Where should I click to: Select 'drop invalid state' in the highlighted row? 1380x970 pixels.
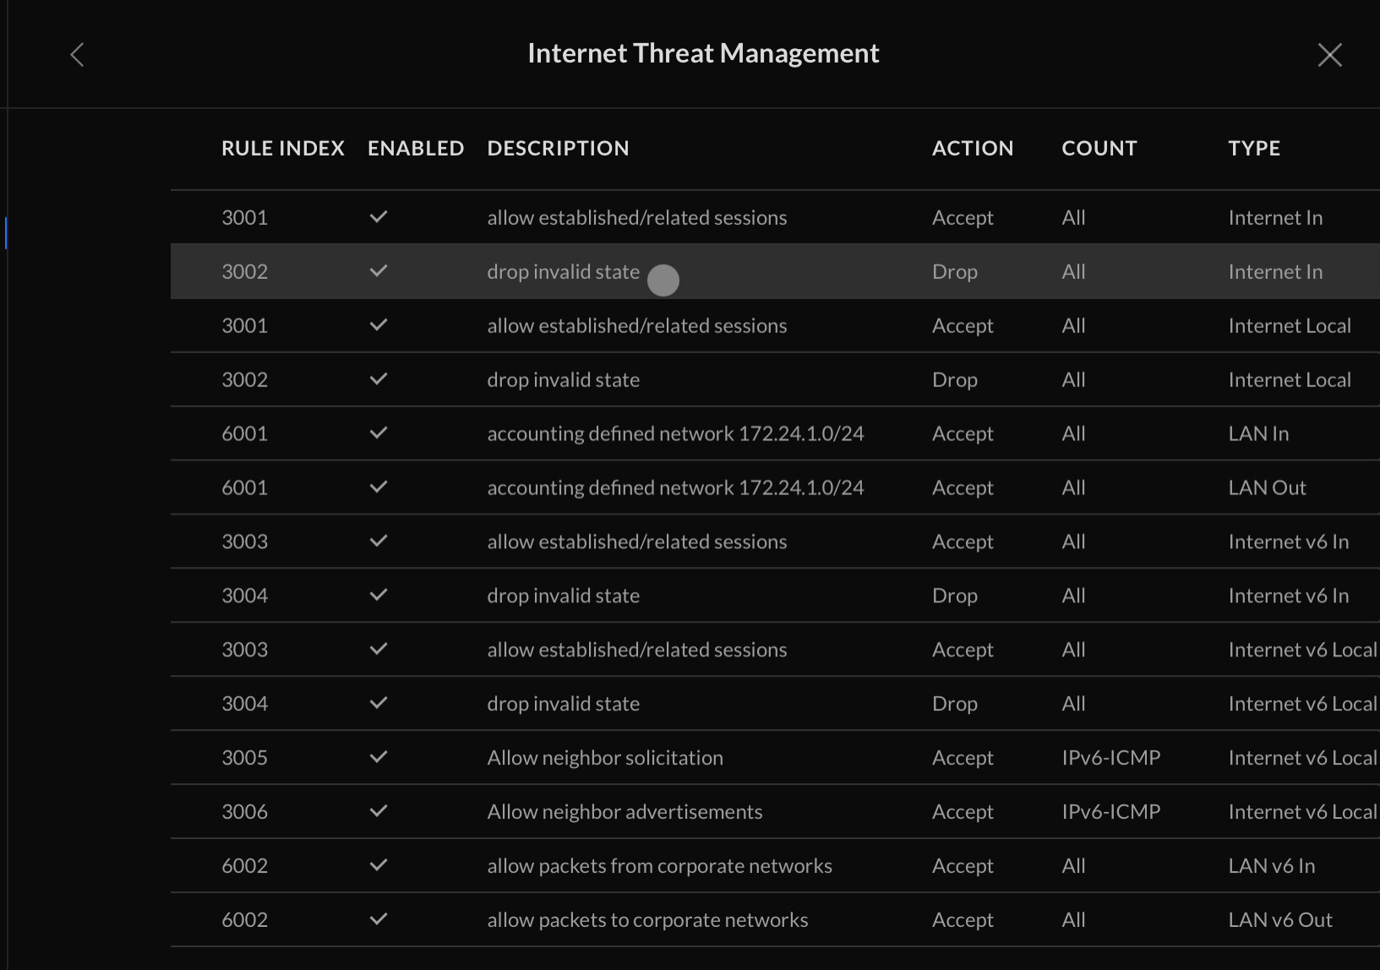pyautogui.click(x=564, y=271)
